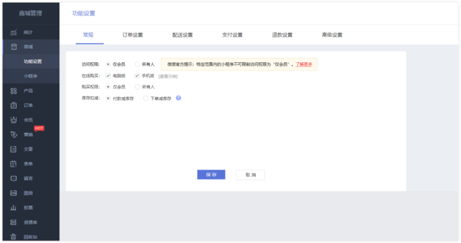Click the blue 保存 button

coord(211,174)
